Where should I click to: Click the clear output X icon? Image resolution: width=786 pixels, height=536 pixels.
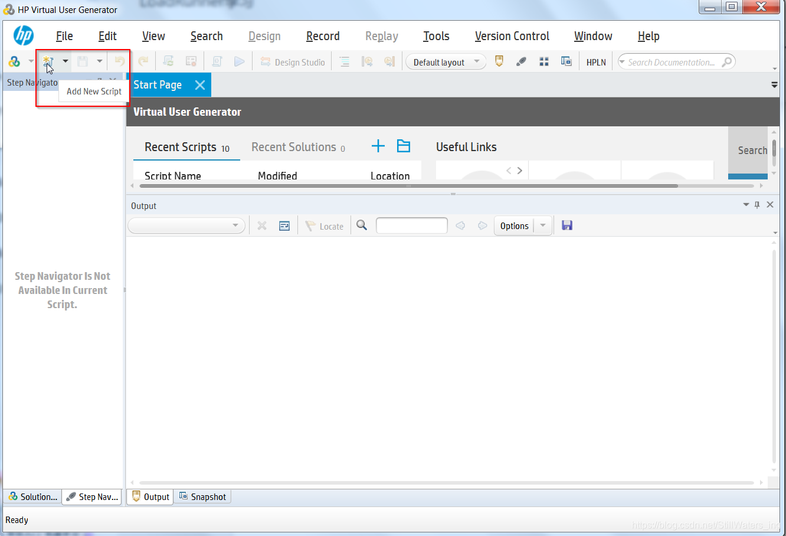coord(262,225)
